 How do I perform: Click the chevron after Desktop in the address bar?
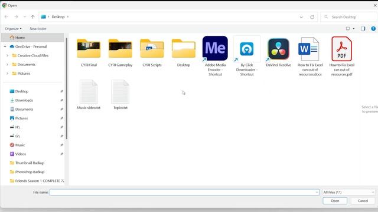pyautogui.click(x=68, y=17)
